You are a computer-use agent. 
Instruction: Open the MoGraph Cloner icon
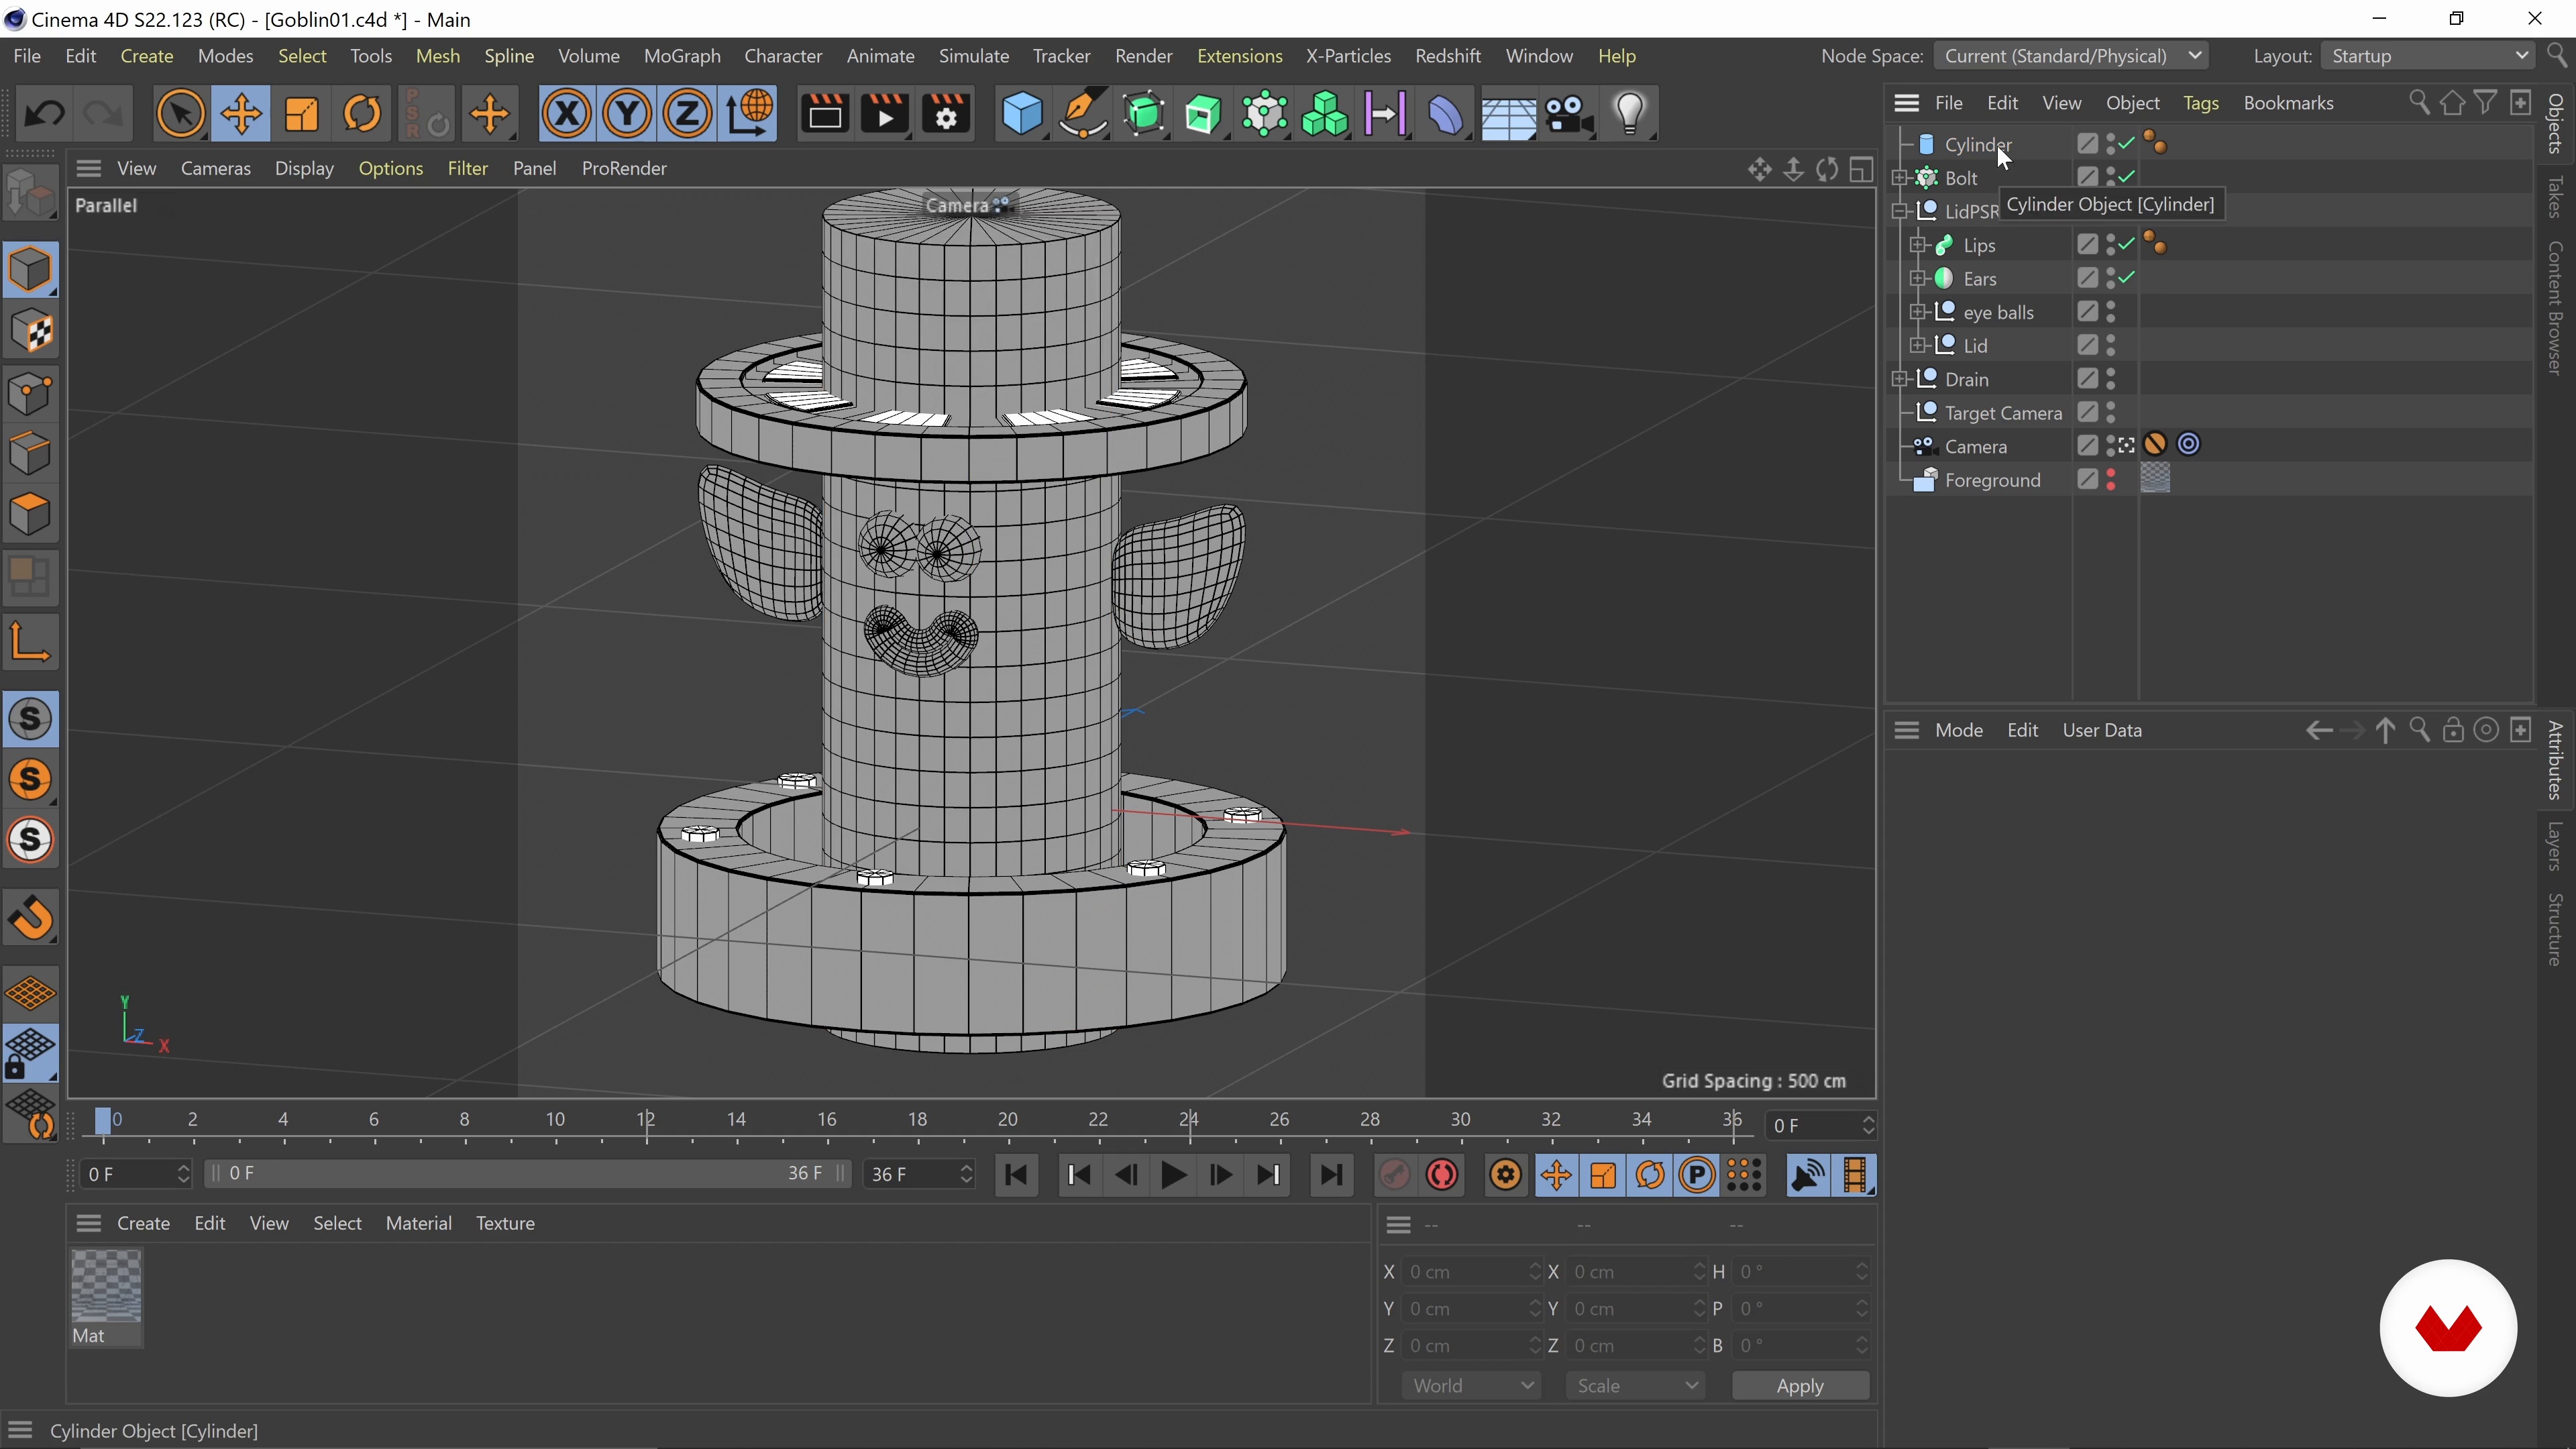[1265, 114]
